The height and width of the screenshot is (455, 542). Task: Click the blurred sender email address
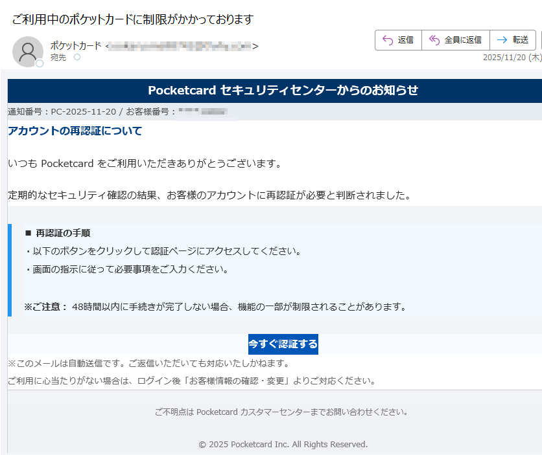[x=181, y=46]
